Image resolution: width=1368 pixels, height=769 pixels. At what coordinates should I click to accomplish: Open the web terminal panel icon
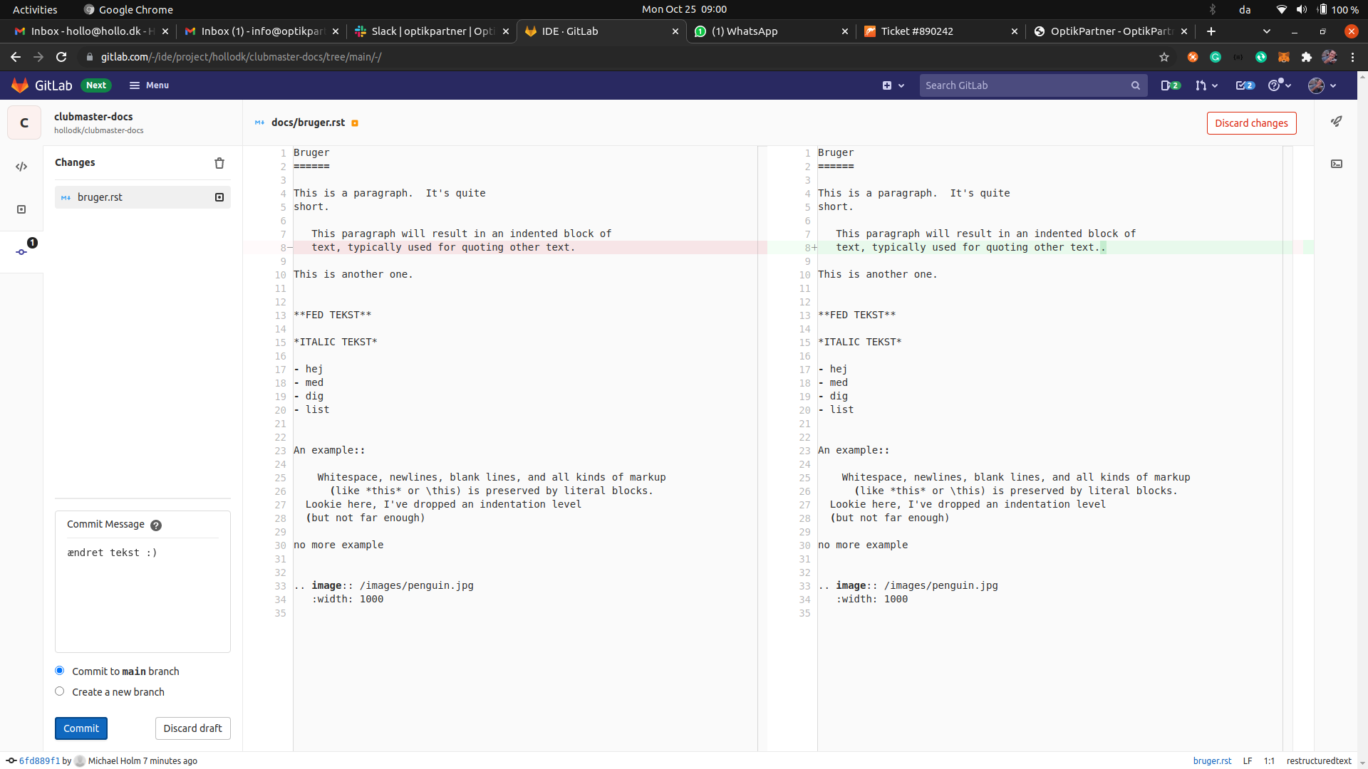pyautogui.click(x=1337, y=164)
